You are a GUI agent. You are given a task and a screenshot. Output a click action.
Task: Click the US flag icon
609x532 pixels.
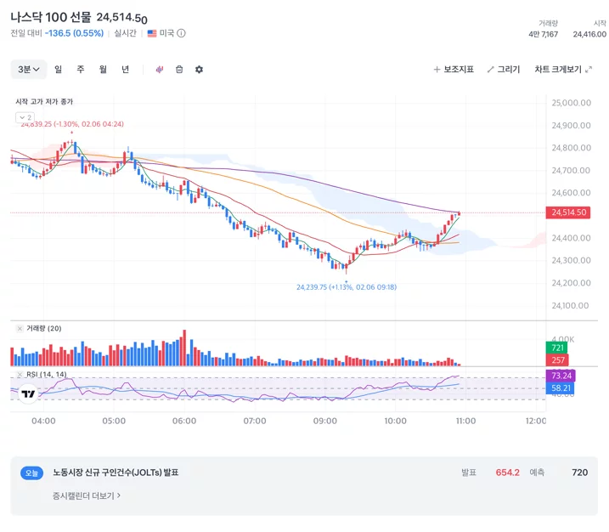tap(152, 33)
